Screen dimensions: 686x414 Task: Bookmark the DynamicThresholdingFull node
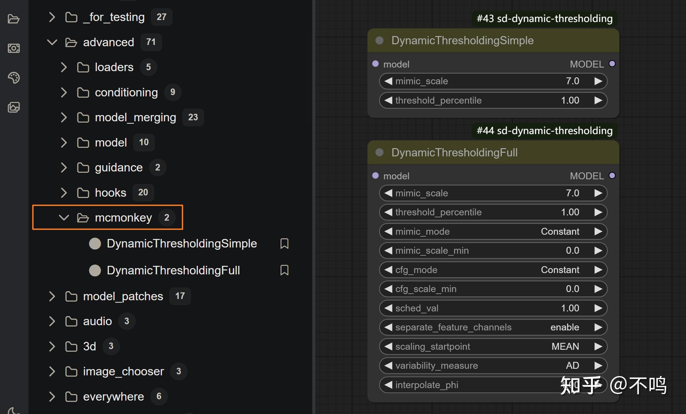pos(284,270)
